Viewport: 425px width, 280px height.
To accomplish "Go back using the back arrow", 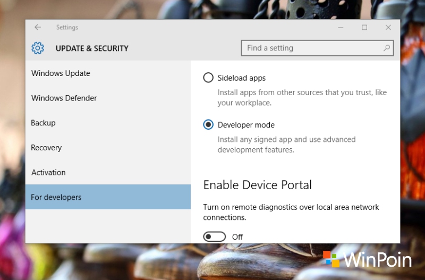I will coord(38,27).
